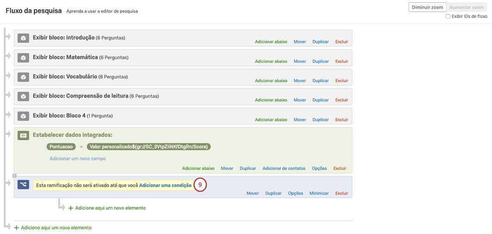
Task: Click the Matemática block cube icon
Action: pyautogui.click(x=23, y=58)
